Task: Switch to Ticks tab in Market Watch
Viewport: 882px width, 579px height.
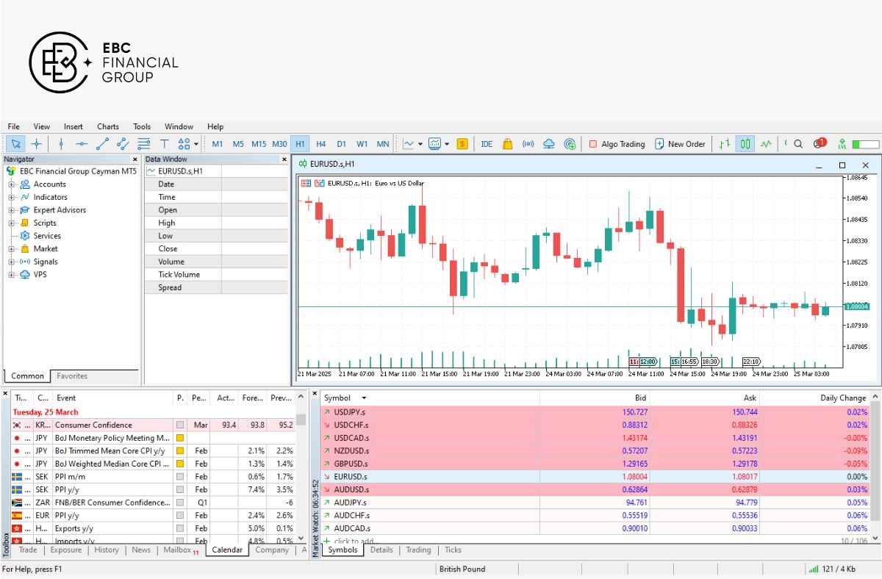Action: (453, 550)
